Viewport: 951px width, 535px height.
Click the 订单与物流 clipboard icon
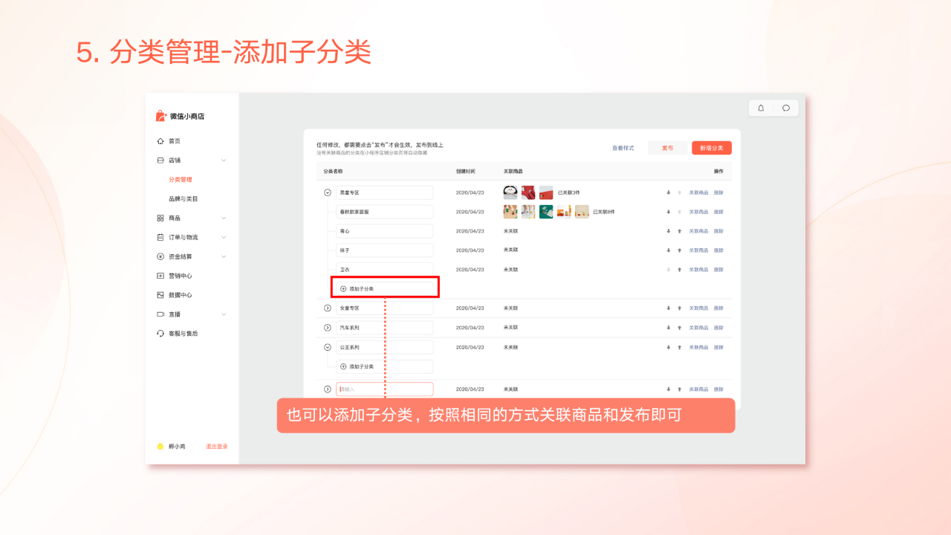tap(160, 238)
